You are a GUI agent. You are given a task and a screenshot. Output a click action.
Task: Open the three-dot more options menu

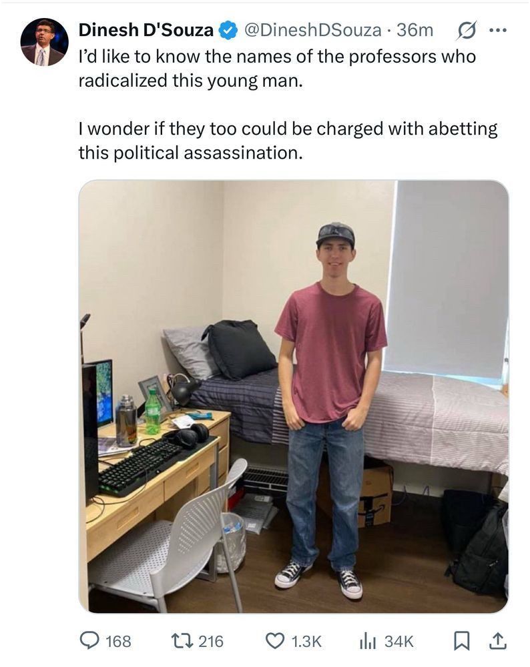pos(498,31)
